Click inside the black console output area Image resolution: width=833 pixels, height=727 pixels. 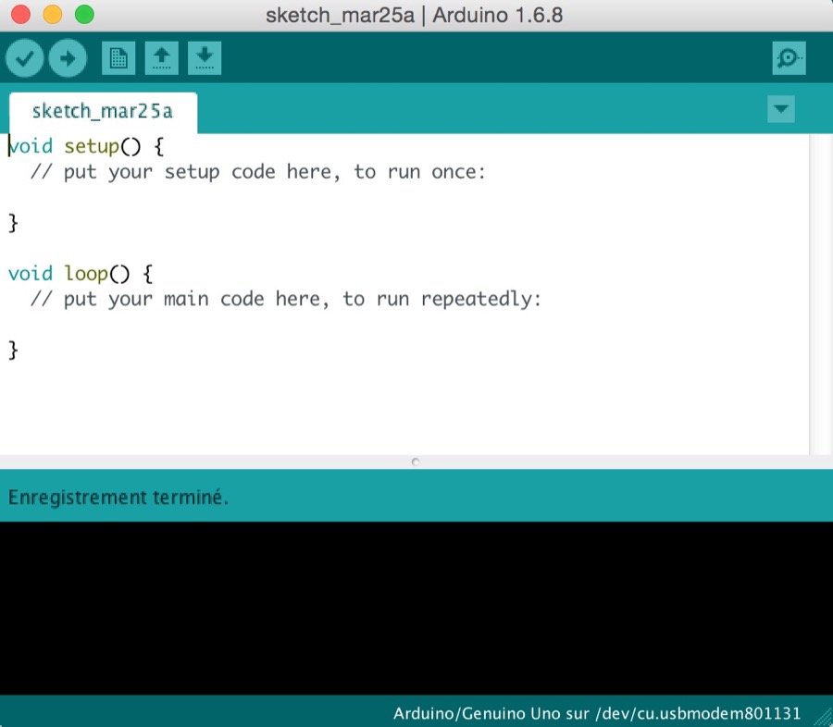(x=416, y=608)
